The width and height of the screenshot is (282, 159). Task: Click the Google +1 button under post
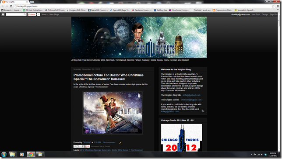(x=88, y=146)
